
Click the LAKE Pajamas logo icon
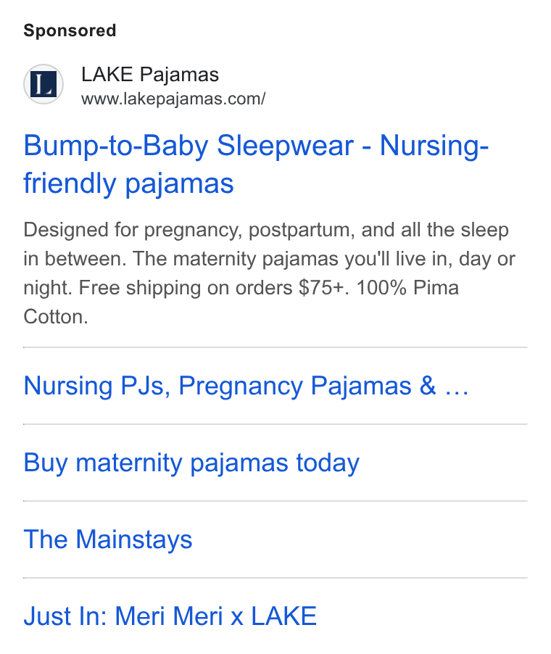point(43,84)
